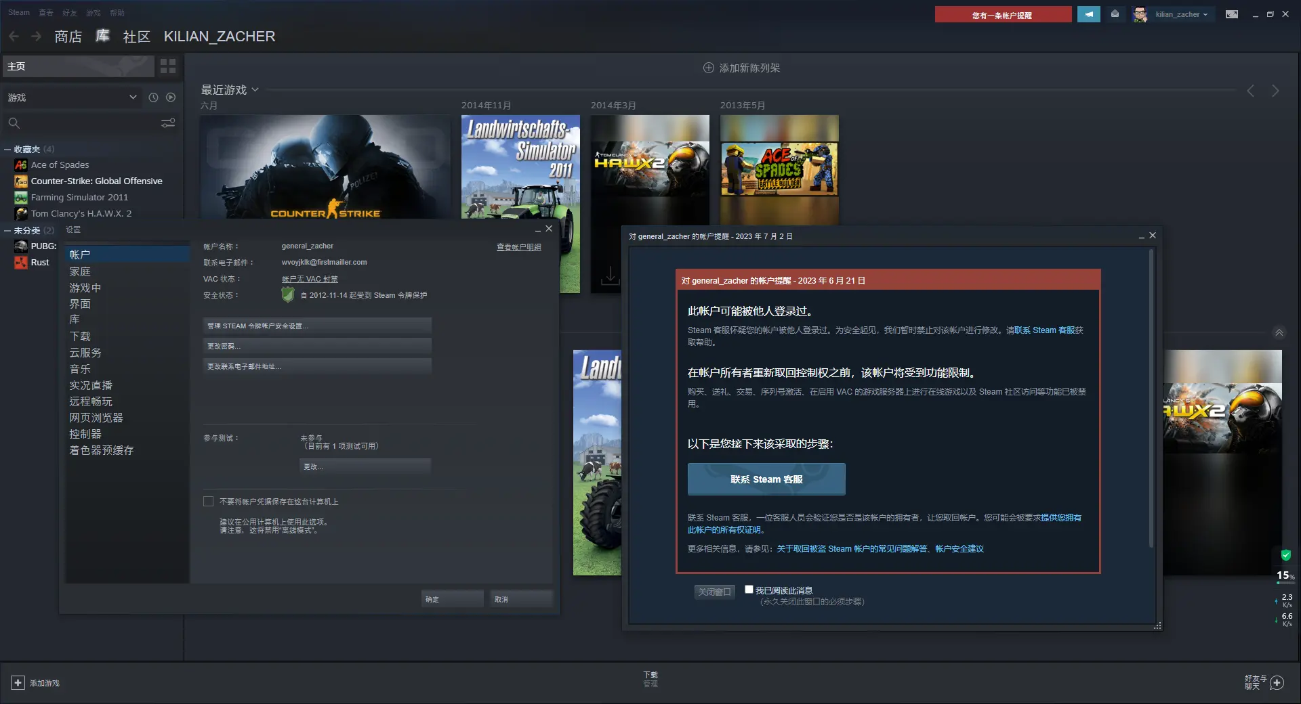This screenshot has width=1301, height=704.
Task: Click the kilian_zacher profile avatar
Action: coord(1140,14)
